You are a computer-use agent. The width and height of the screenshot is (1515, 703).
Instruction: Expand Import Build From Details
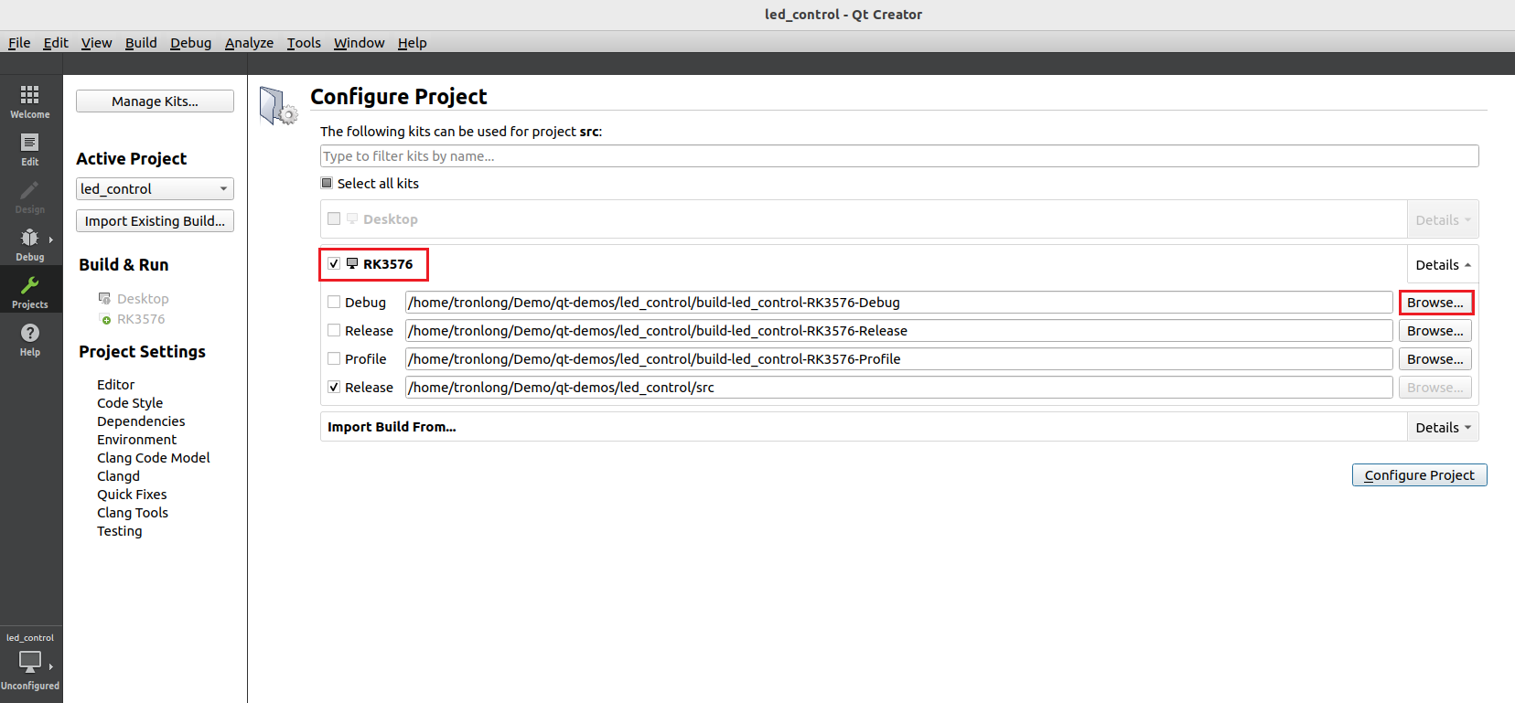pyautogui.click(x=1443, y=428)
